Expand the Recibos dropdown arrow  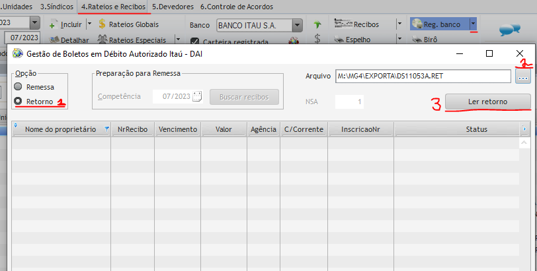[399, 24]
